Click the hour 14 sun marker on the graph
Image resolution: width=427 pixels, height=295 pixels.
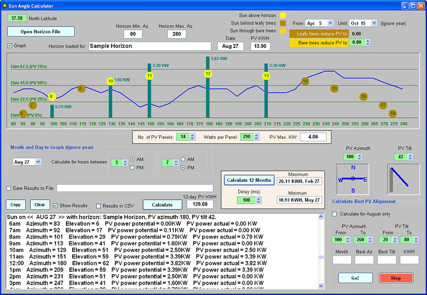305,81
